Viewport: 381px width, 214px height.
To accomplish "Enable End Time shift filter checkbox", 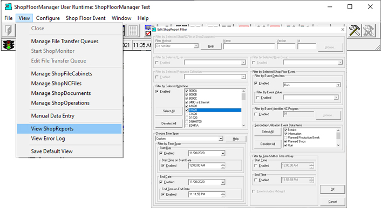I will (256, 180).
